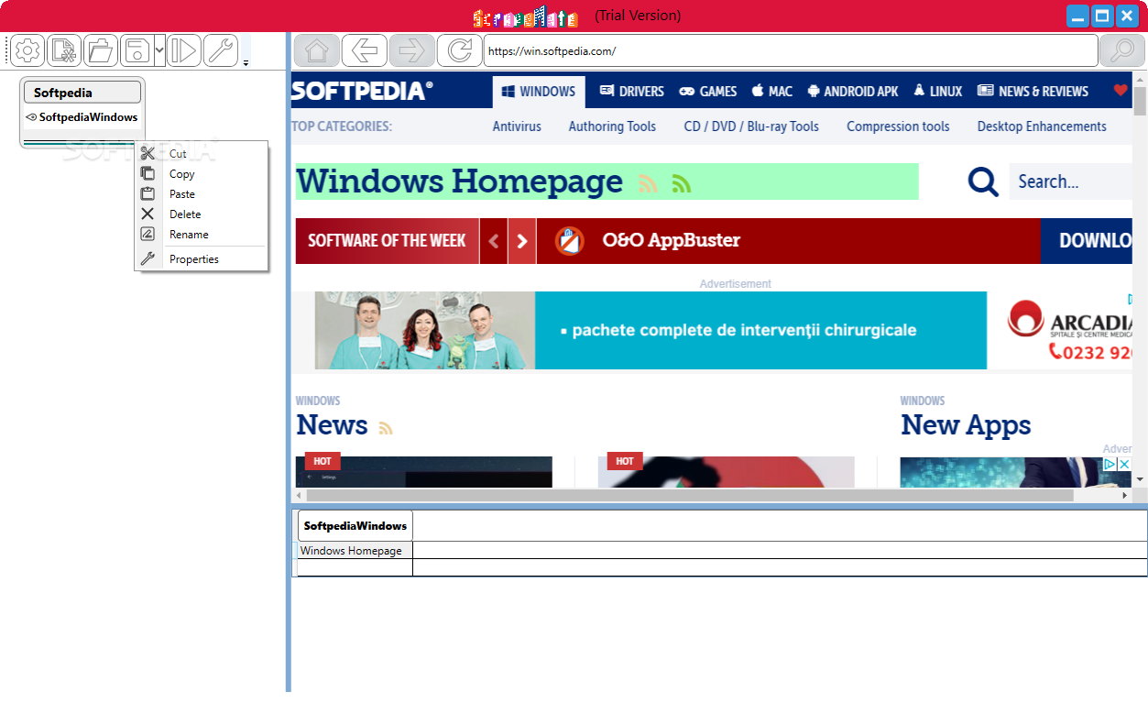Open the Games section tab
The image size is (1148, 703).
(x=708, y=92)
